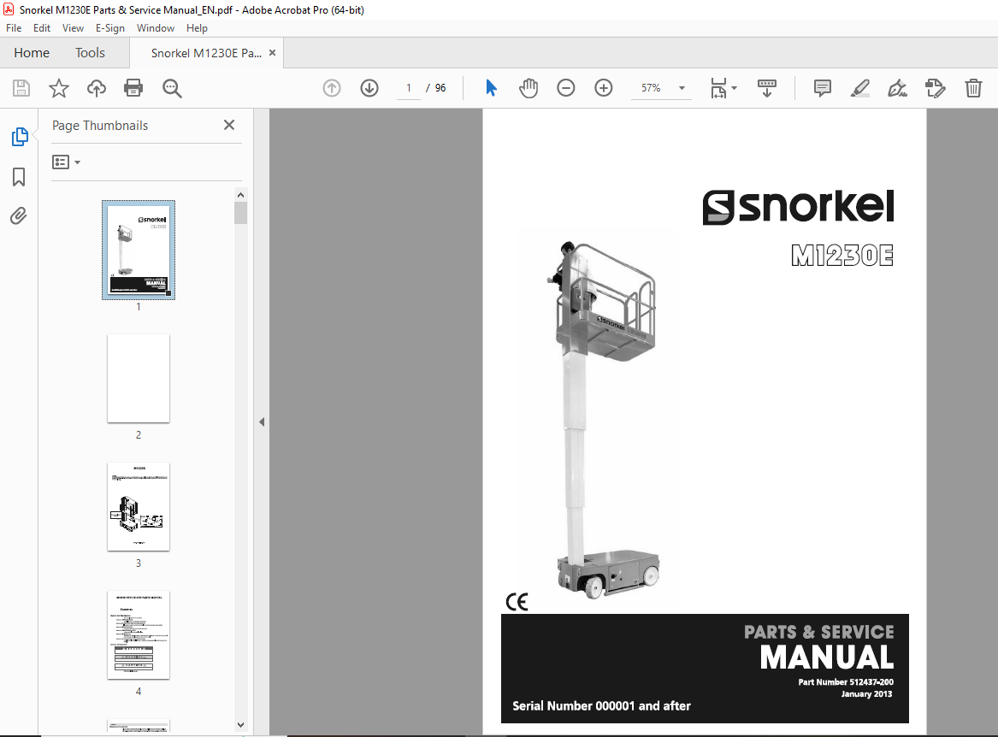Click the 'M1230E' model title text
Viewport: 998px width, 737px height.
pos(842,255)
